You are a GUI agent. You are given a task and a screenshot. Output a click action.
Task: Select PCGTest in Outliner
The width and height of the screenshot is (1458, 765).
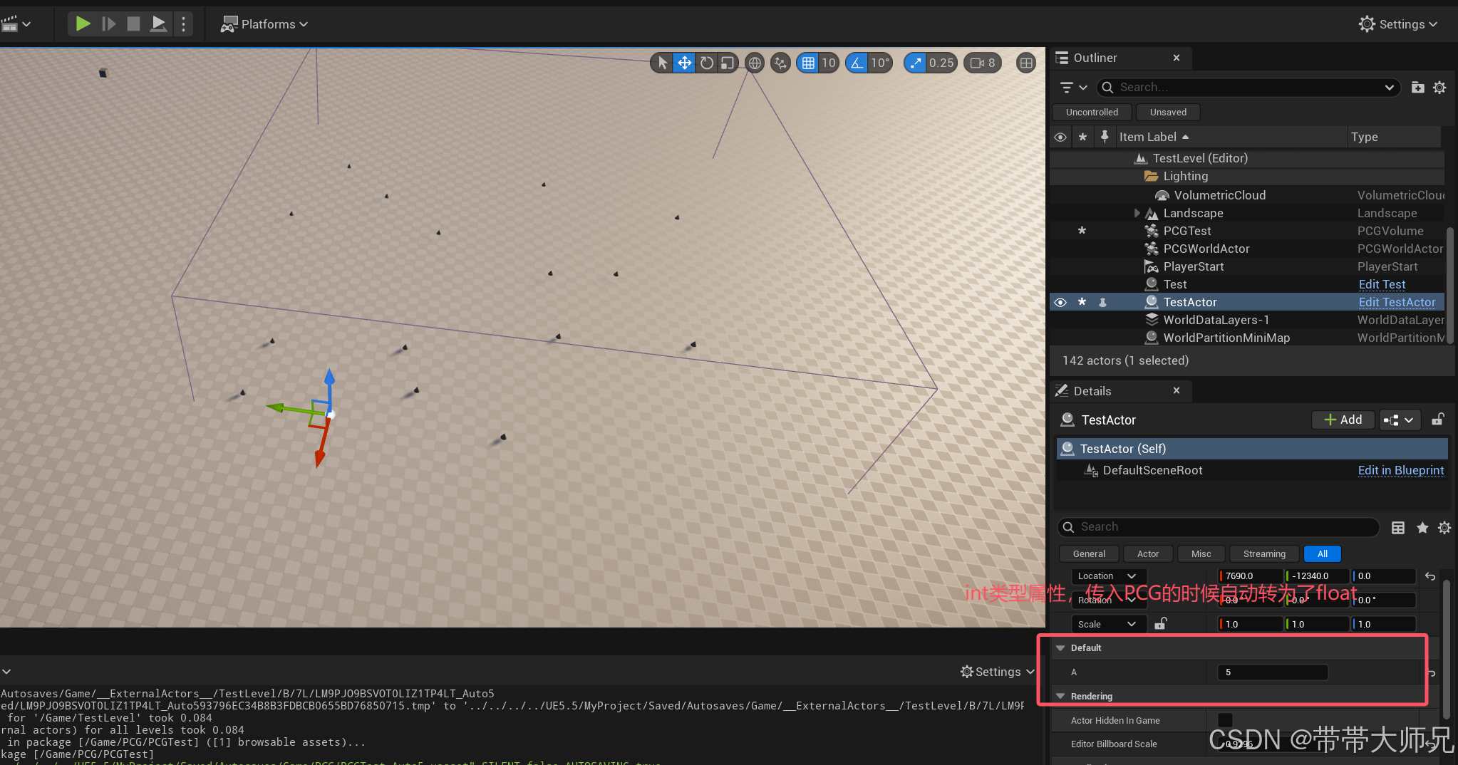tap(1186, 231)
